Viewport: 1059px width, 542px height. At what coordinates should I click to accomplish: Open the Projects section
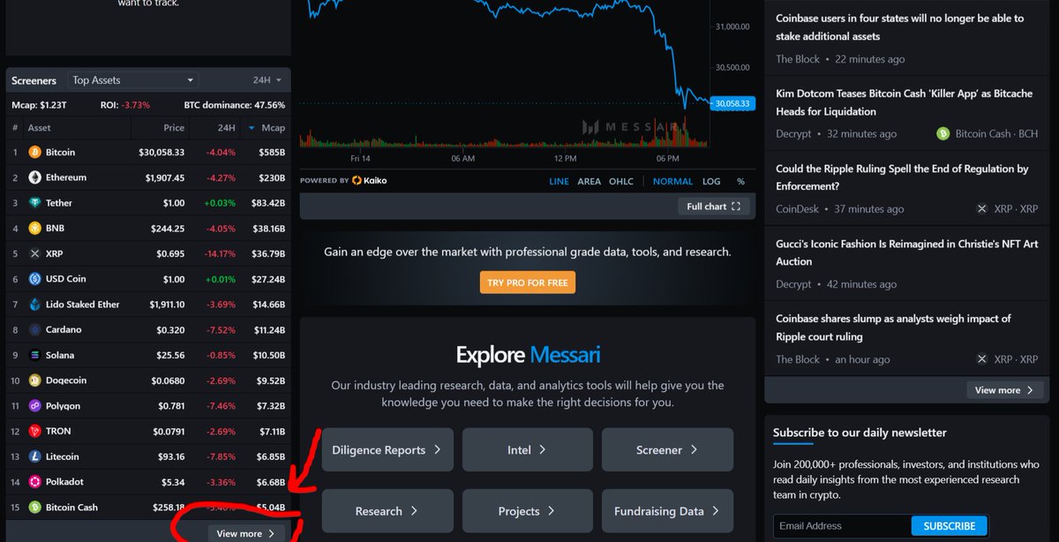528,511
